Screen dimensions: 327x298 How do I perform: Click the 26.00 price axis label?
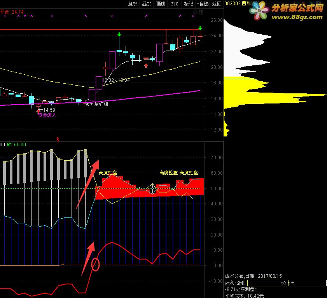[217, 20]
